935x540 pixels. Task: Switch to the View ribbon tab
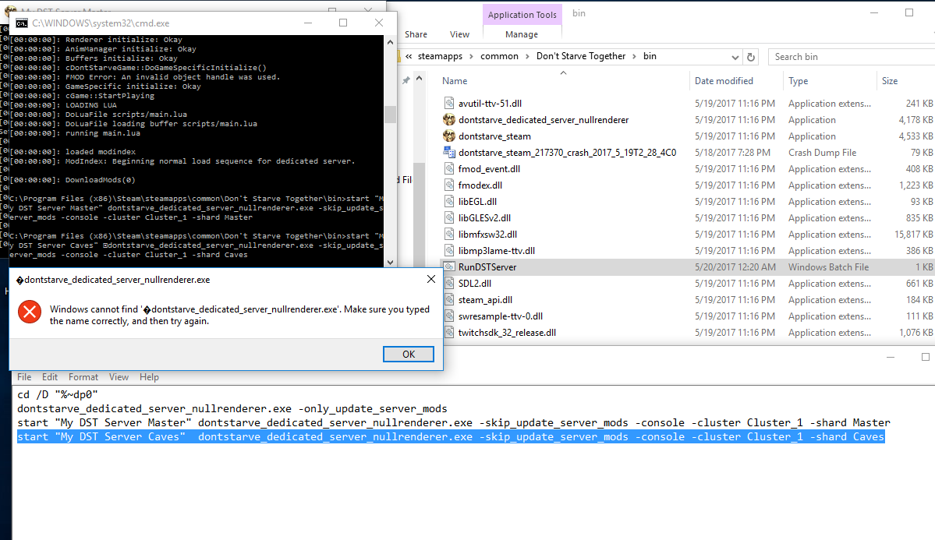tap(459, 34)
